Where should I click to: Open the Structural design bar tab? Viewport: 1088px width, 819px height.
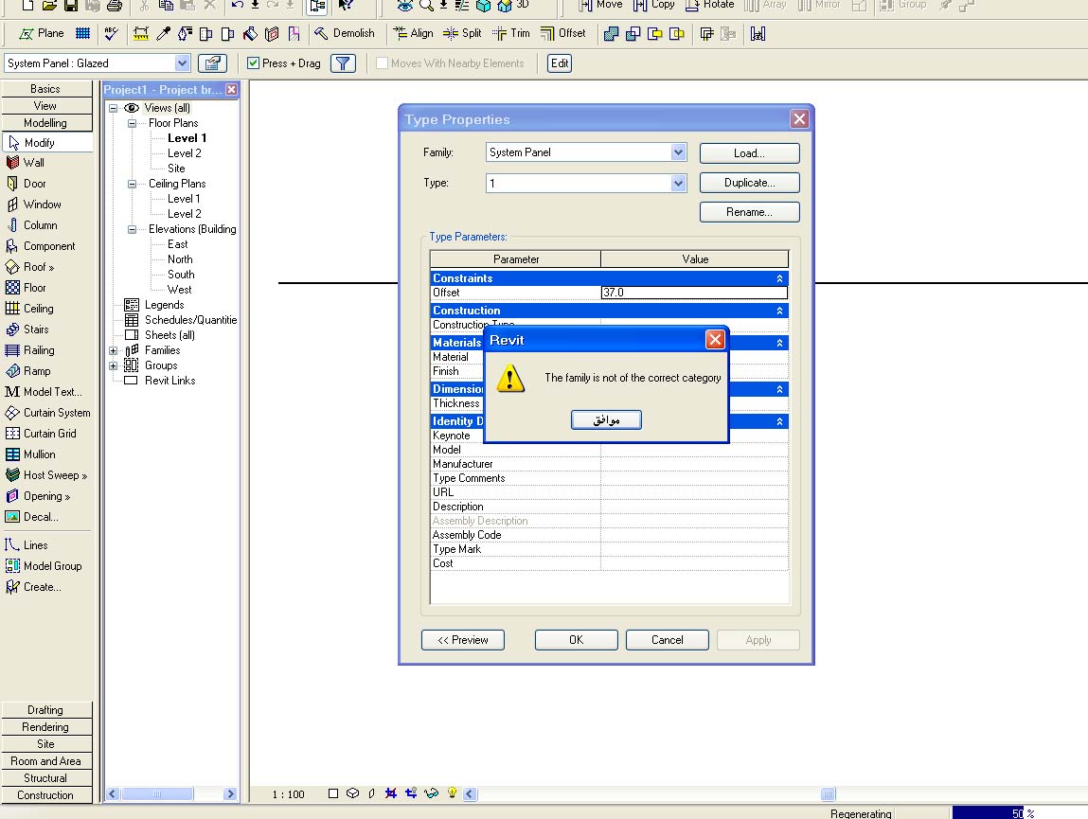(x=45, y=778)
